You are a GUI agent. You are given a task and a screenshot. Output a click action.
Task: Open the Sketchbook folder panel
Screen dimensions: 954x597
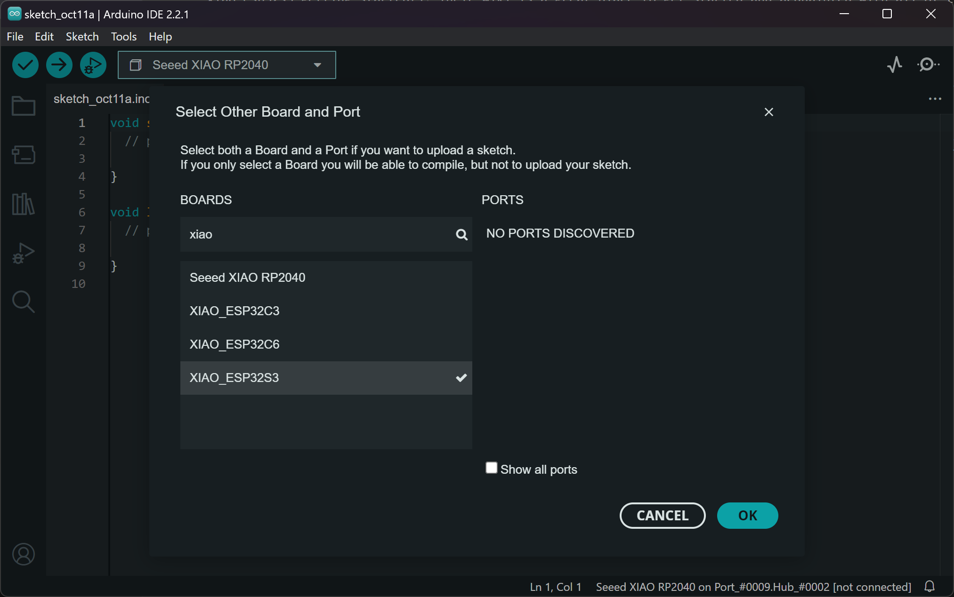coord(24,106)
